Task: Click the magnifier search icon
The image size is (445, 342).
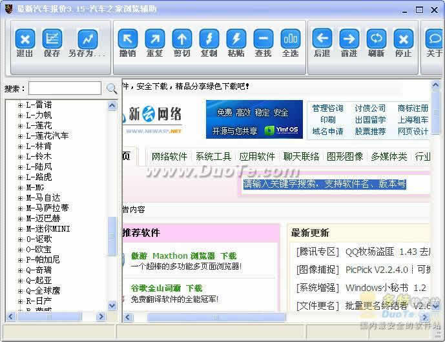Action: [111, 88]
